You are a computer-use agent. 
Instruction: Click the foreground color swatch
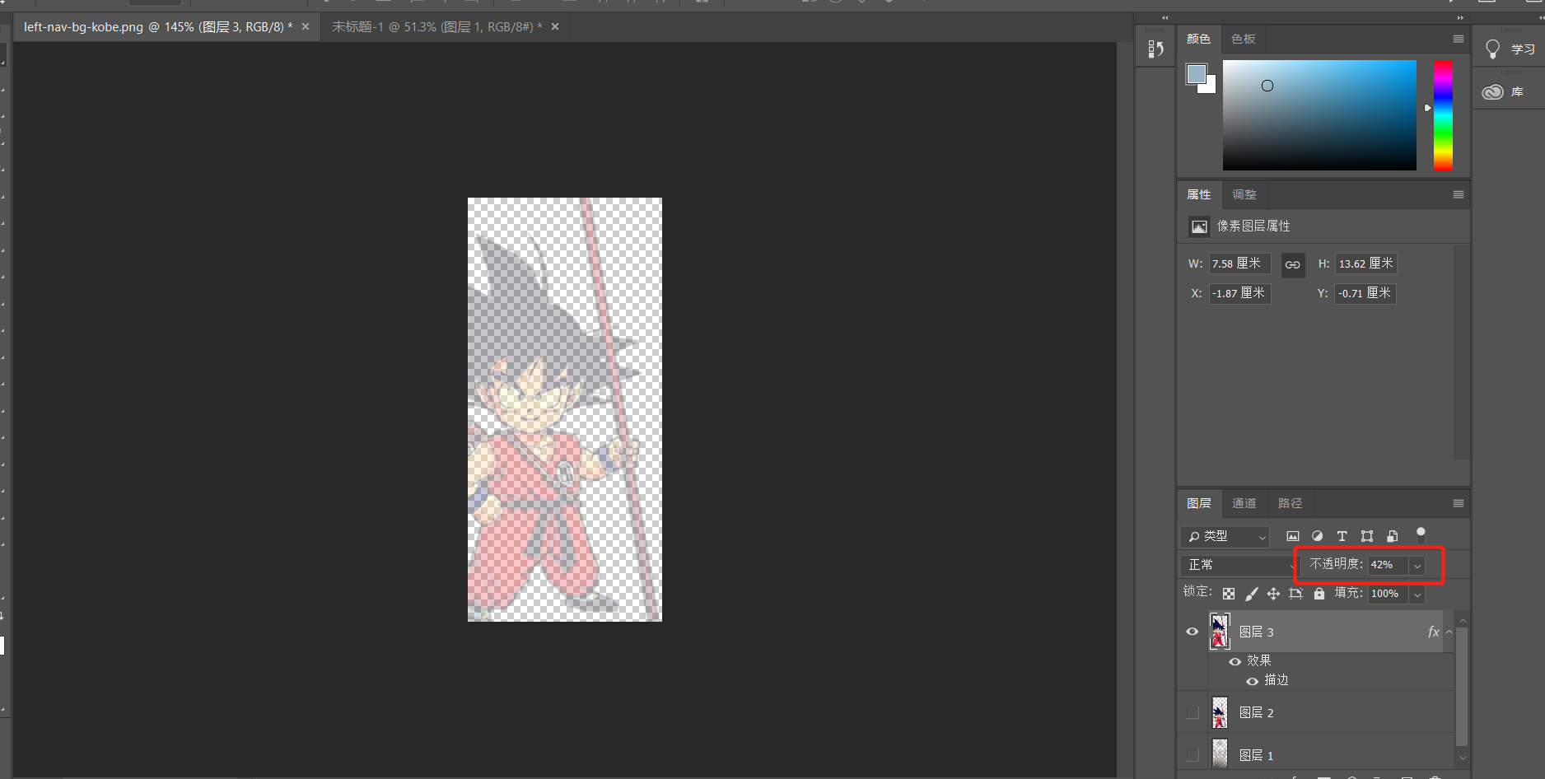(1196, 74)
